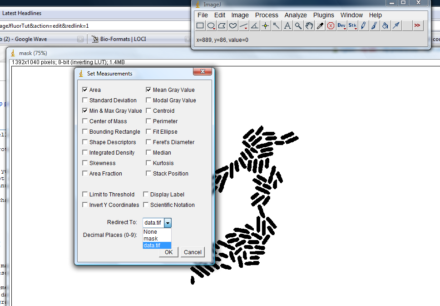
Task: Cancel the Set Measurements dialog
Action: 193,252
